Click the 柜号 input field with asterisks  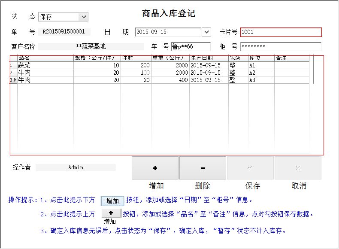pos(281,46)
